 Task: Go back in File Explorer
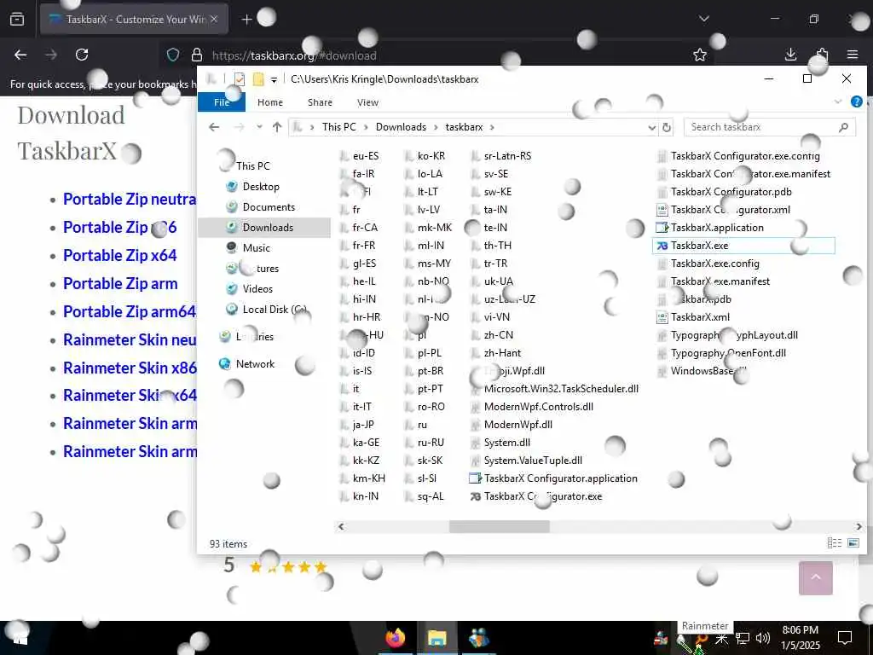tap(214, 127)
